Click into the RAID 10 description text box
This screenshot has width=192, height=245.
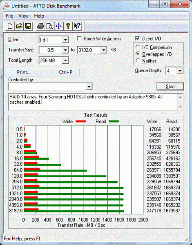click(93, 102)
